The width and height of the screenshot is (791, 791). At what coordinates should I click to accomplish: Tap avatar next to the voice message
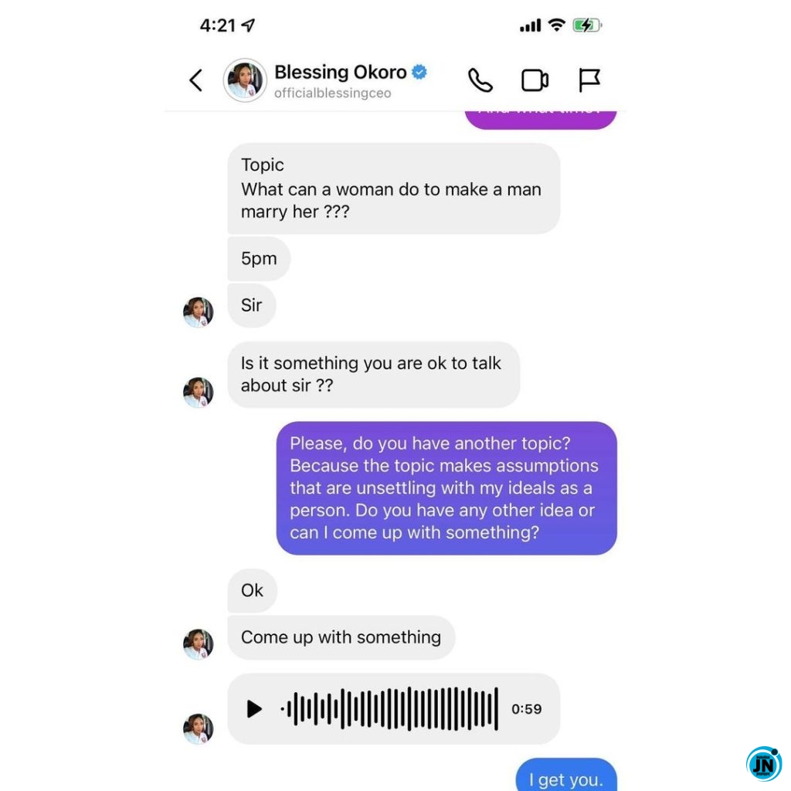199,728
